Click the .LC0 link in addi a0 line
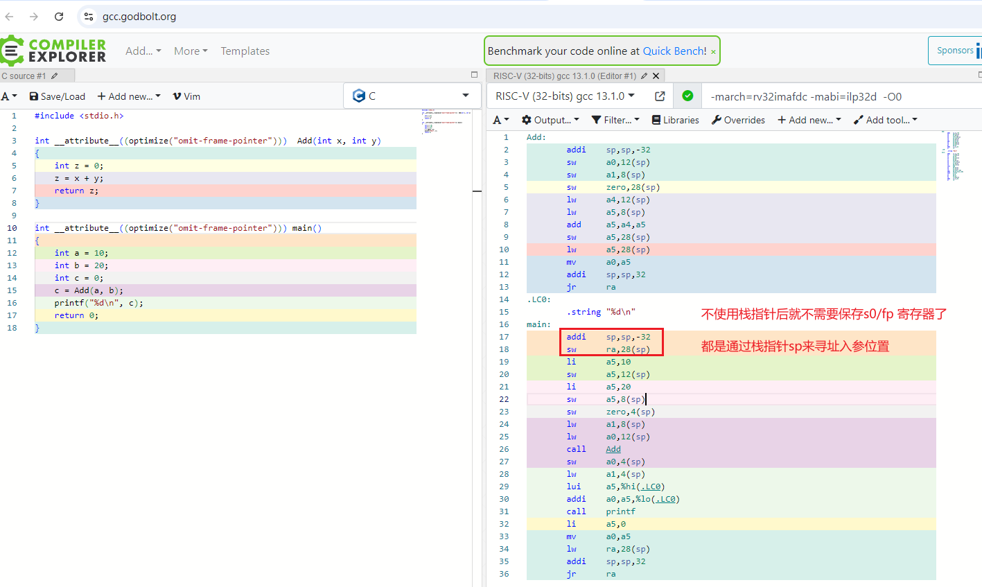982x587 pixels. pyautogui.click(x=666, y=499)
